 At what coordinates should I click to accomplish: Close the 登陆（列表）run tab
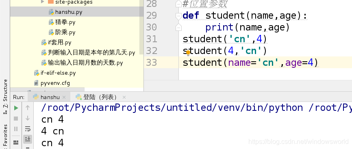coord(124,97)
